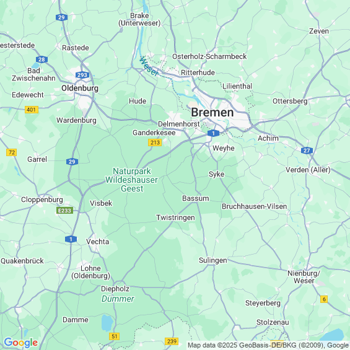The image size is (350, 350).
Task: Click the A29 highway shield near Garrel
Action: point(72,162)
